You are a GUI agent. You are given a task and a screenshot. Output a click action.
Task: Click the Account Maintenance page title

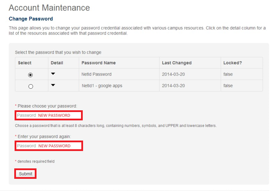coord(49,8)
